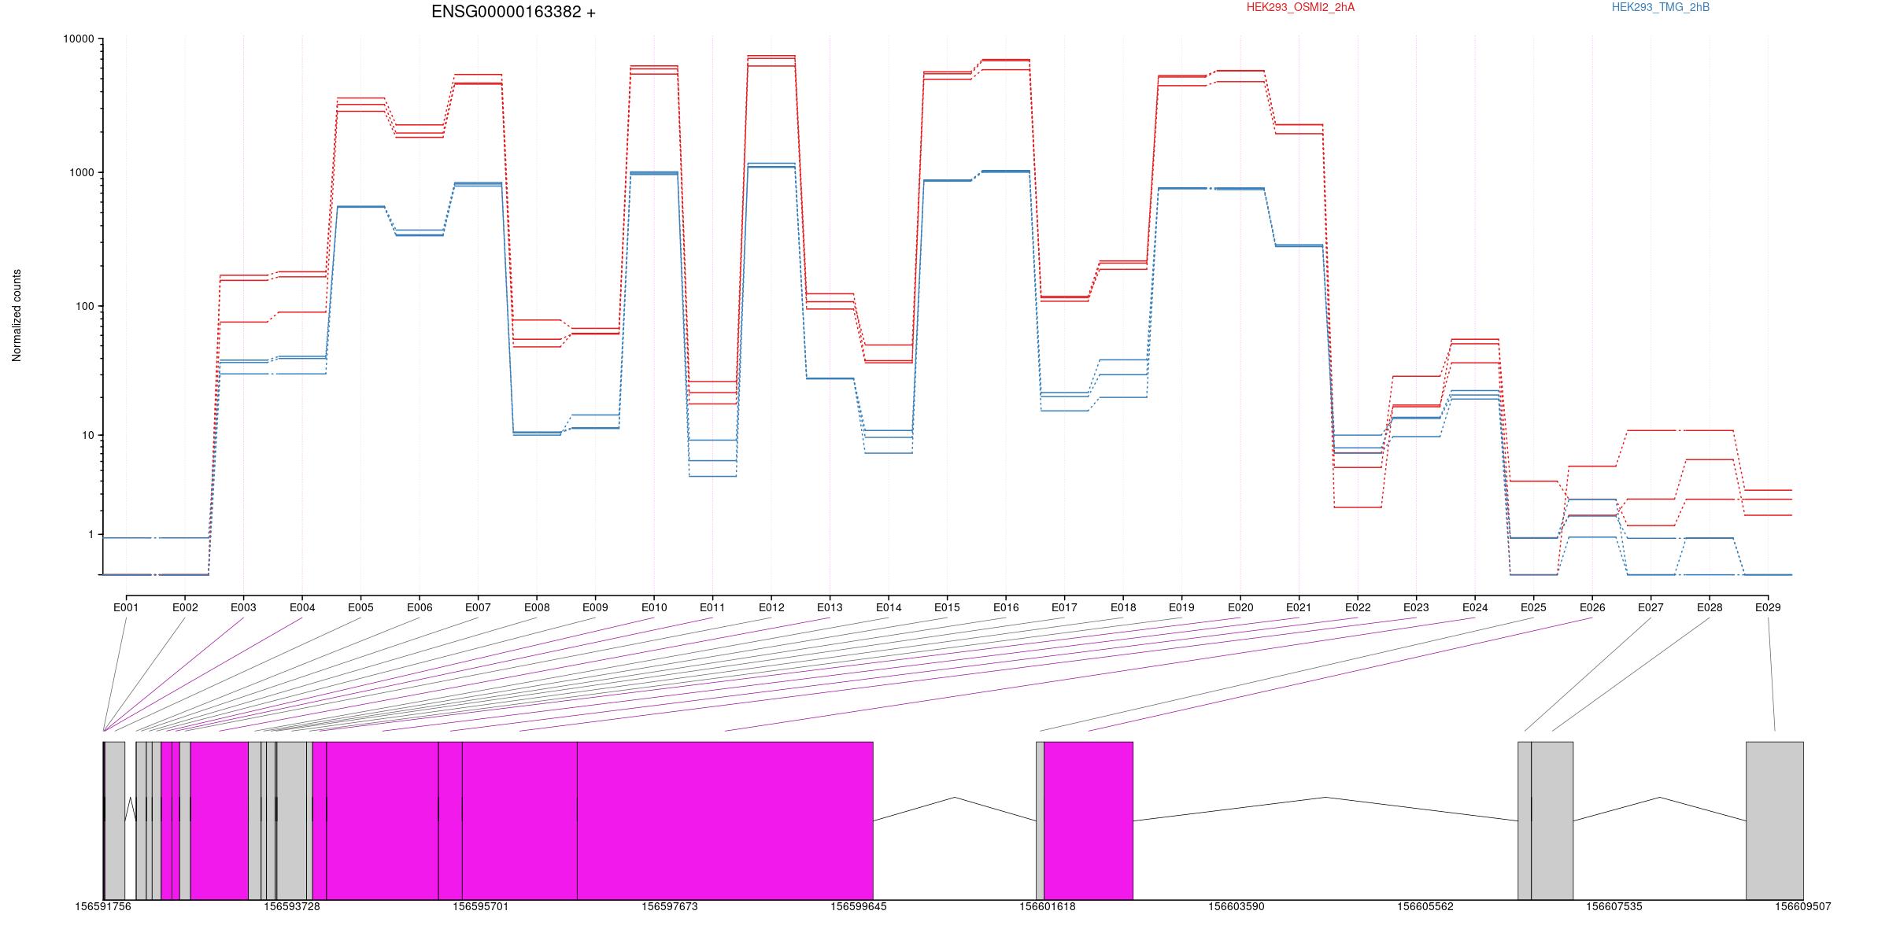1889x944 pixels.
Task: Click the first gray exon at 156591756
Action: pyautogui.click(x=115, y=820)
